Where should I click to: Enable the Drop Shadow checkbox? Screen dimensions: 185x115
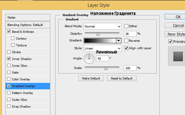pos(9,106)
